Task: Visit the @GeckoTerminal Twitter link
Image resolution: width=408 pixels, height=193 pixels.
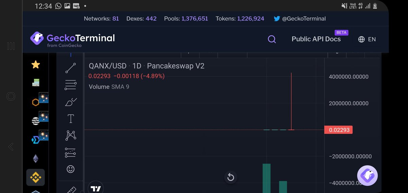Action: pos(300,19)
